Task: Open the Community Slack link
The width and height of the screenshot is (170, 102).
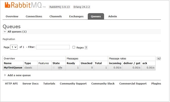Action: 103,84
